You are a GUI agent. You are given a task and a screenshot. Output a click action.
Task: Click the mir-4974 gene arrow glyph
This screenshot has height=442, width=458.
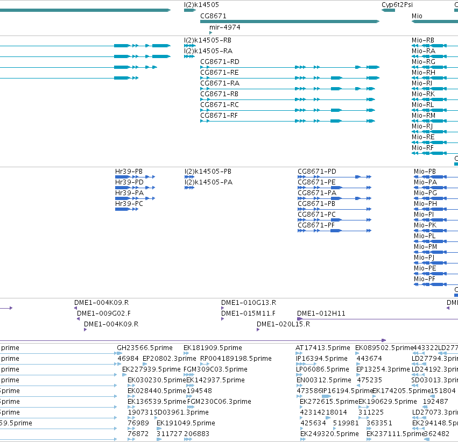coord(210,33)
